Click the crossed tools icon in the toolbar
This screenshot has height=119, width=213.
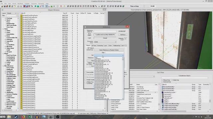[x=32, y=6]
